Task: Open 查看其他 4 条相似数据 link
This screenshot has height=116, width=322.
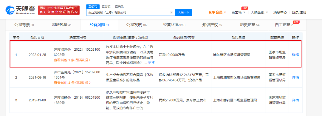Action: tap(72, 83)
